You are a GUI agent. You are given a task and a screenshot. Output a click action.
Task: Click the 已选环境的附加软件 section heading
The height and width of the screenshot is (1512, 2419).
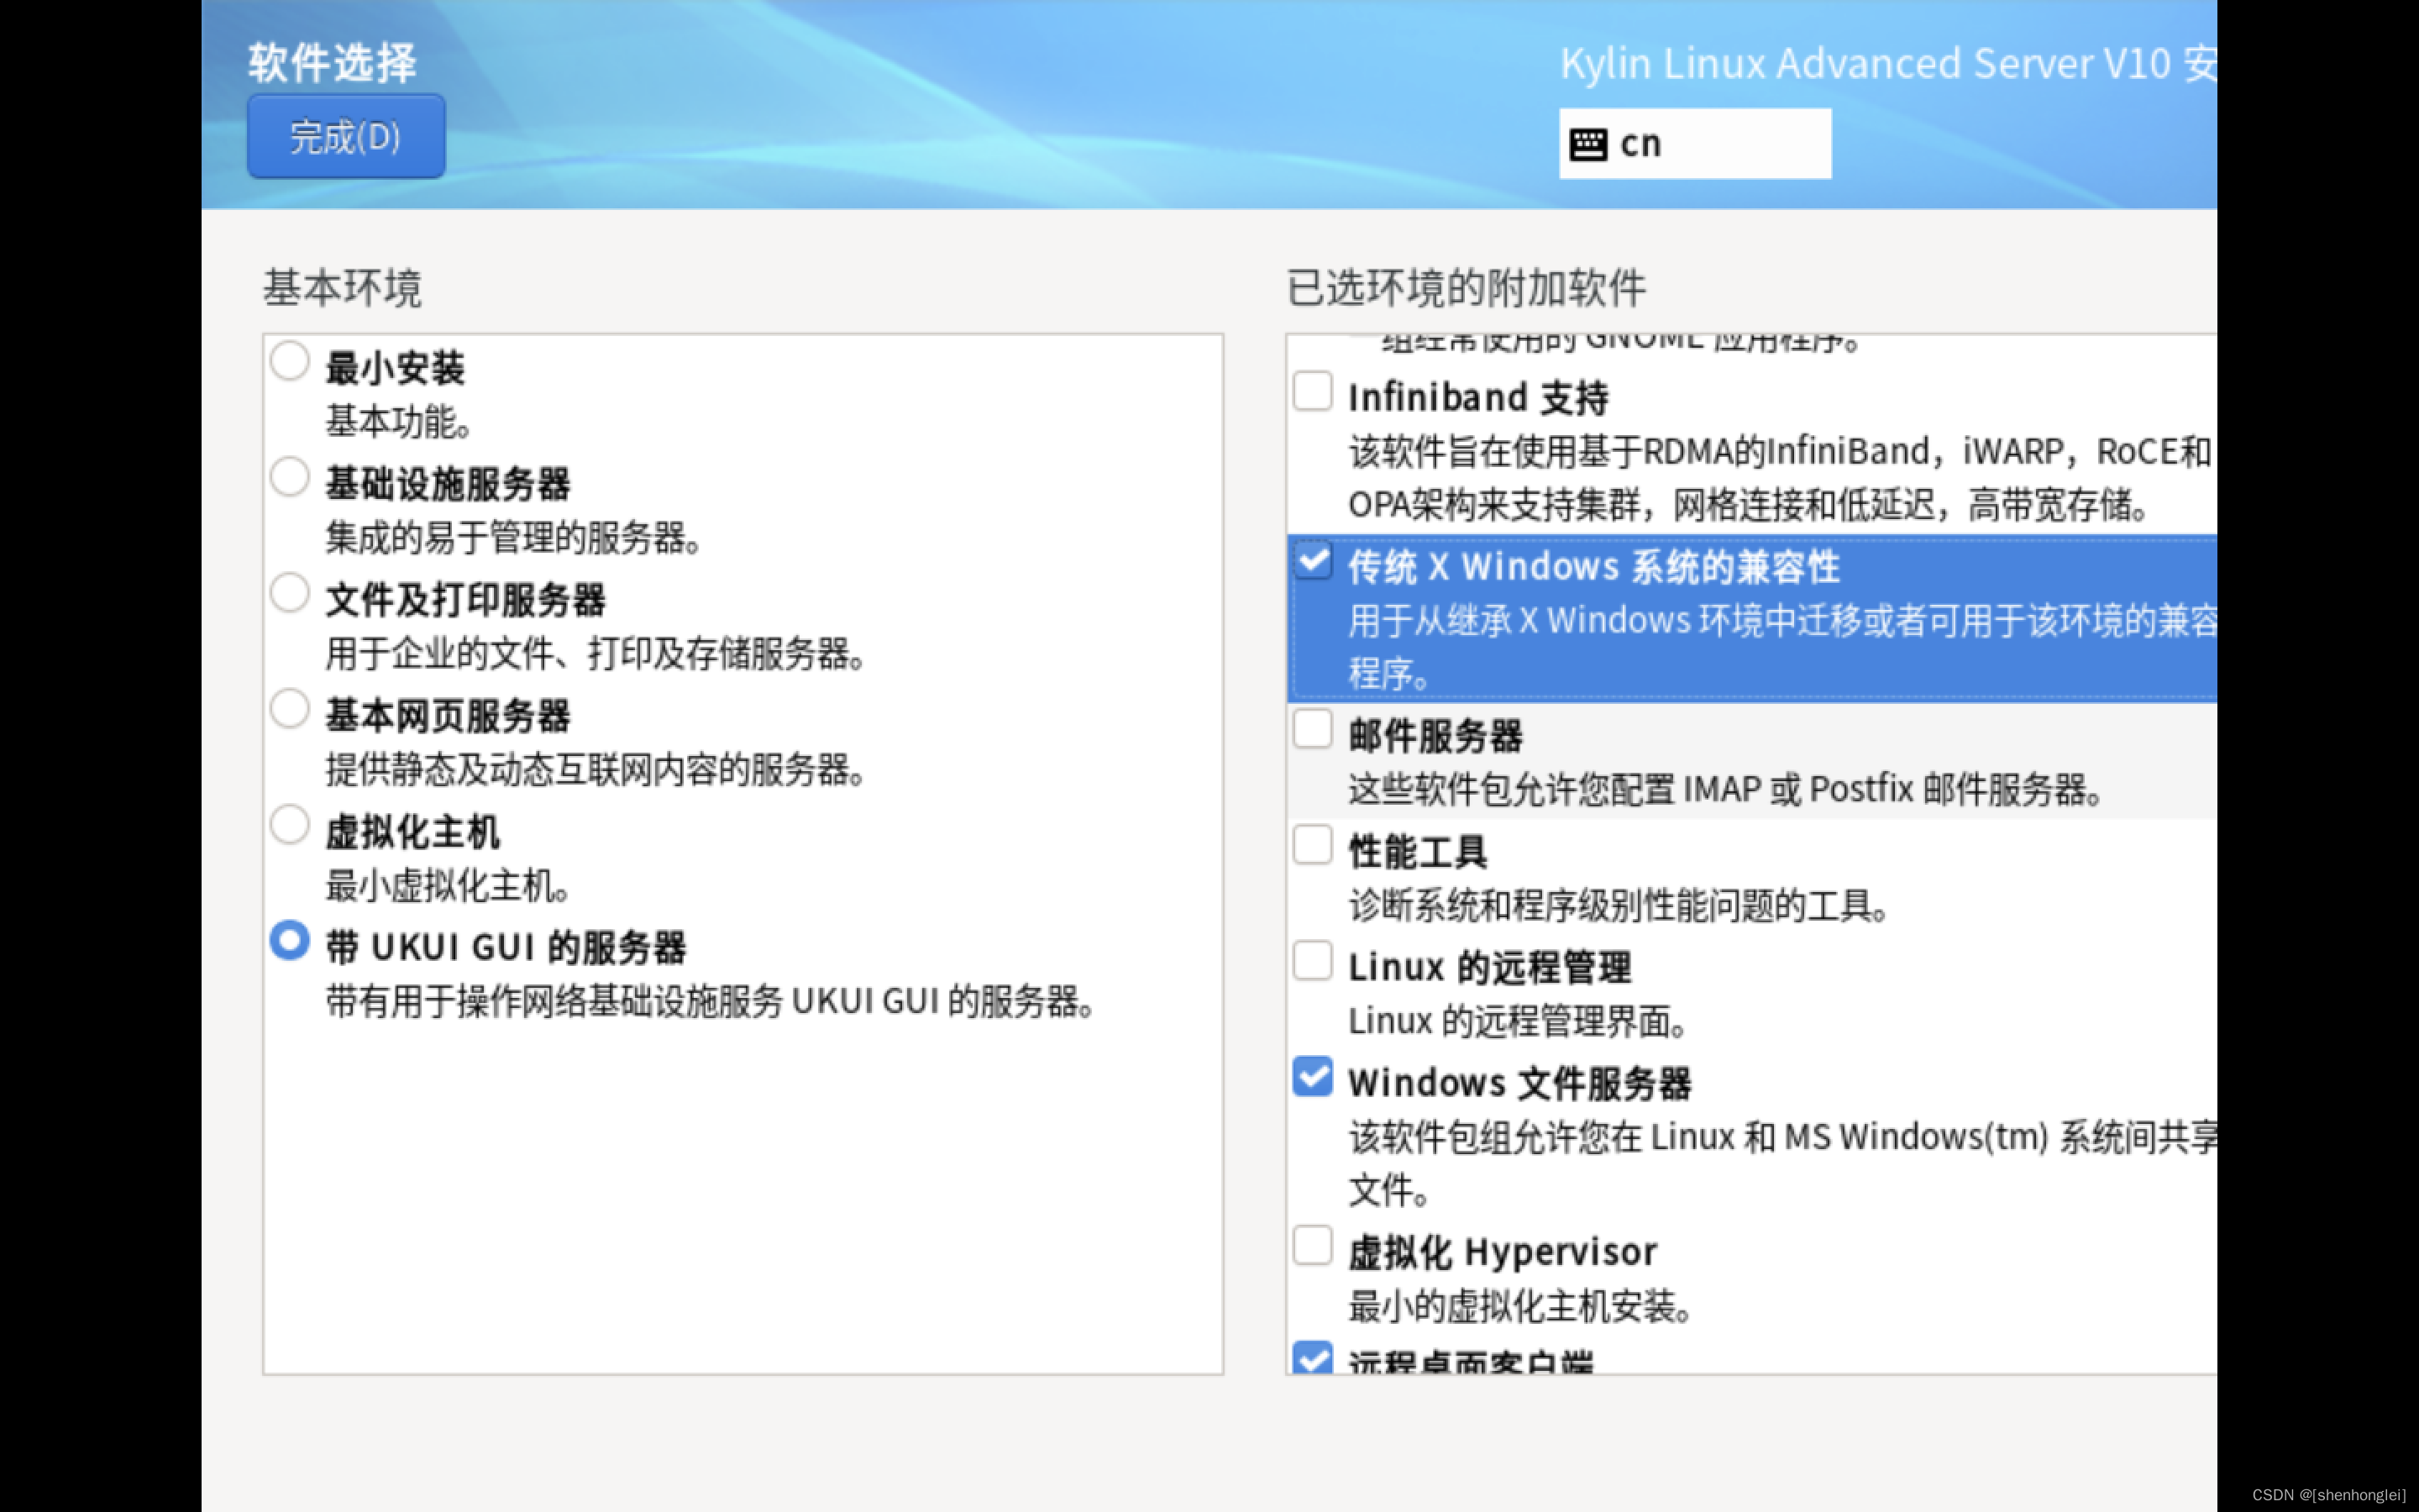[x=1467, y=288]
